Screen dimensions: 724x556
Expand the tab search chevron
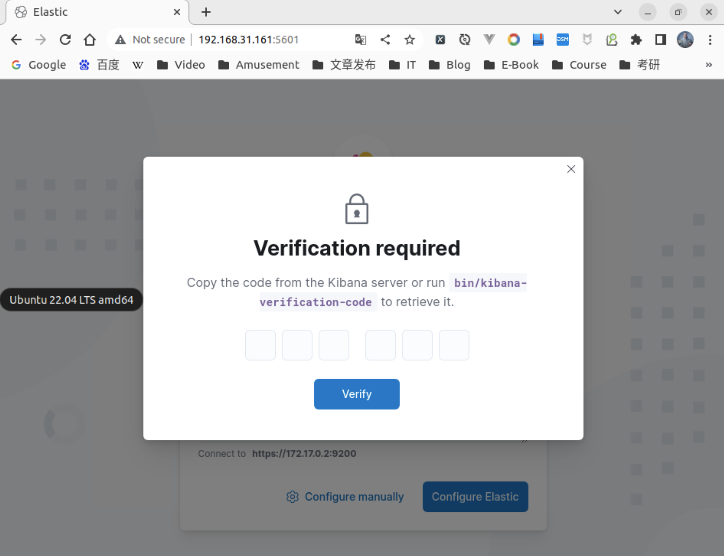[618, 12]
